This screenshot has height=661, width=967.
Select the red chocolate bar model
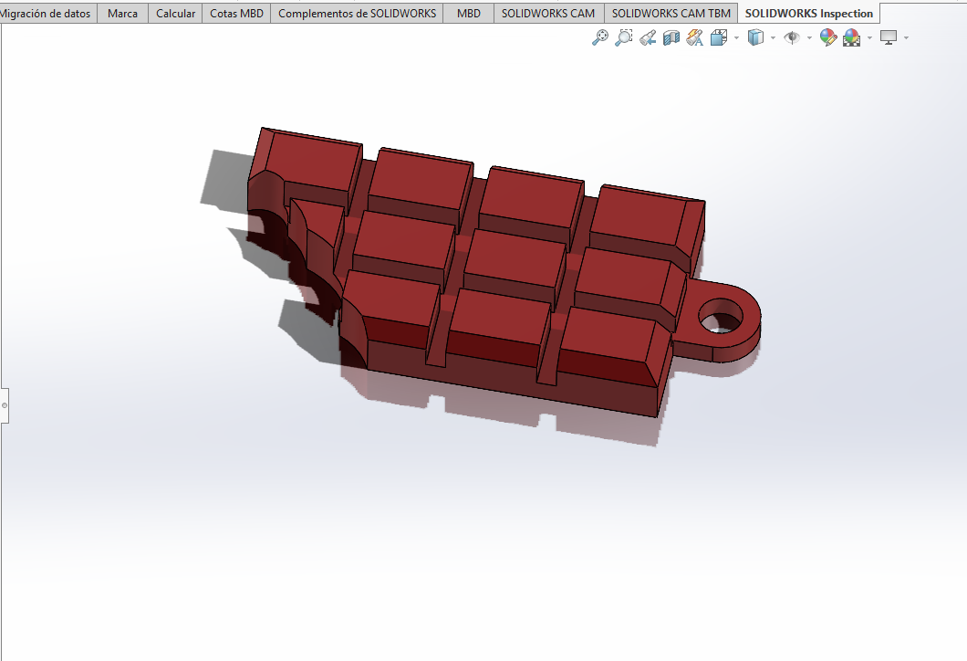[504, 272]
